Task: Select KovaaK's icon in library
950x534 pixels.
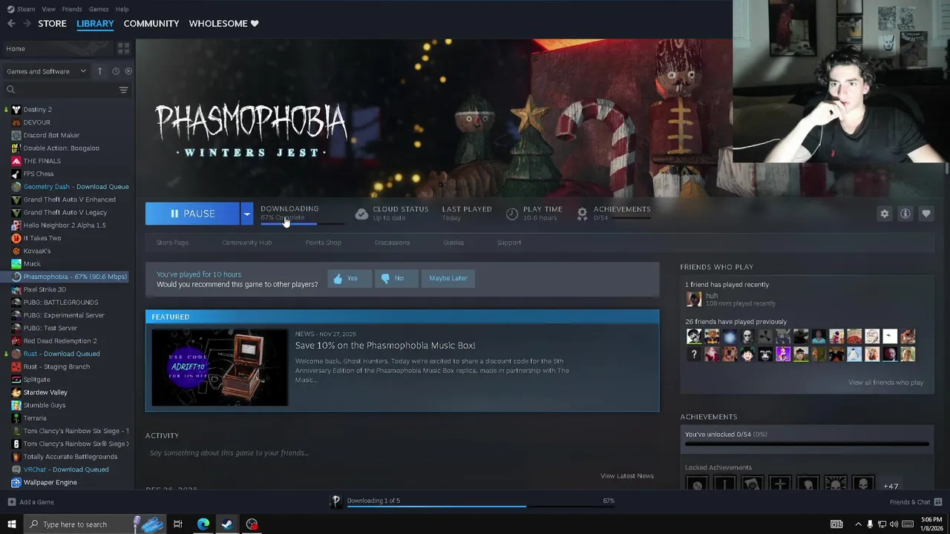Action: pyautogui.click(x=16, y=251)
